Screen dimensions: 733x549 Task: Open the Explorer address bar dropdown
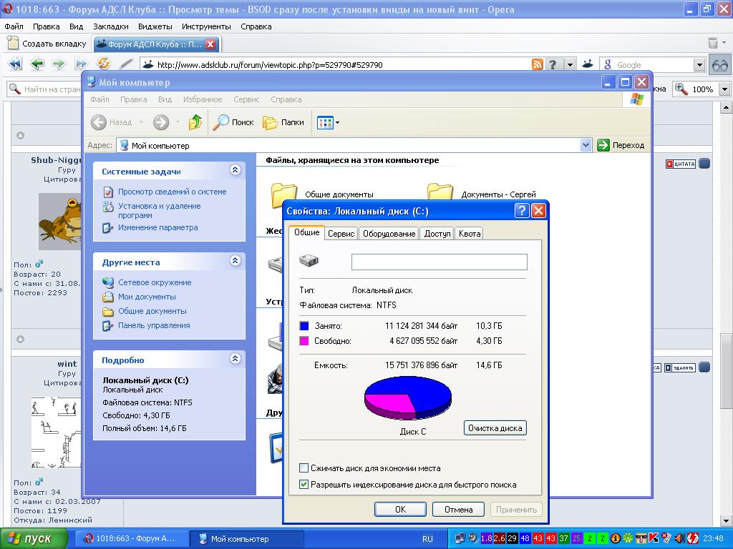pyautogui.click(x=586, y=145)
